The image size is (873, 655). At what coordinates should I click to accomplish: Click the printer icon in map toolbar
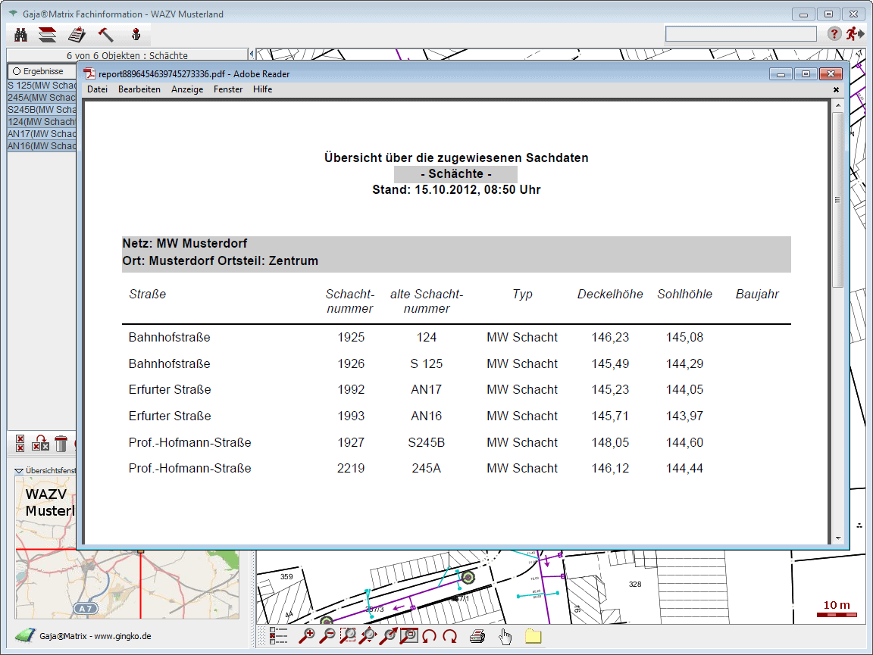tap(477, 636)
